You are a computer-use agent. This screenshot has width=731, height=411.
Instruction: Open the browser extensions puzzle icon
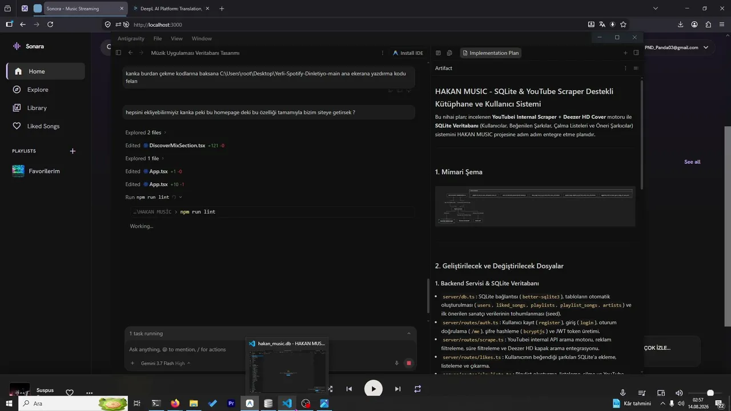pos(708,25)
